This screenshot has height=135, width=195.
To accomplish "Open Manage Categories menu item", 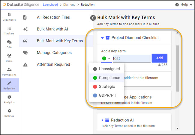I will [x=54, y=53].
